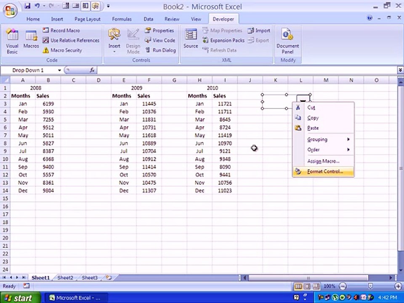The image size is (404, 303).
Task: Switch to the Sheet3 worksheet tab
Action: coord(90,278)
